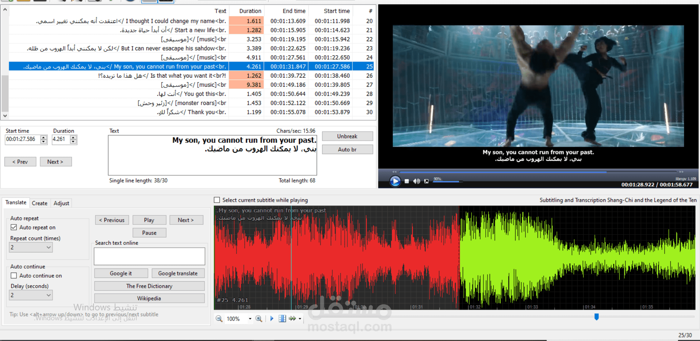Click the waveform zoom in magnifier
Screen dimensions: 700x341
click(259, 319)
